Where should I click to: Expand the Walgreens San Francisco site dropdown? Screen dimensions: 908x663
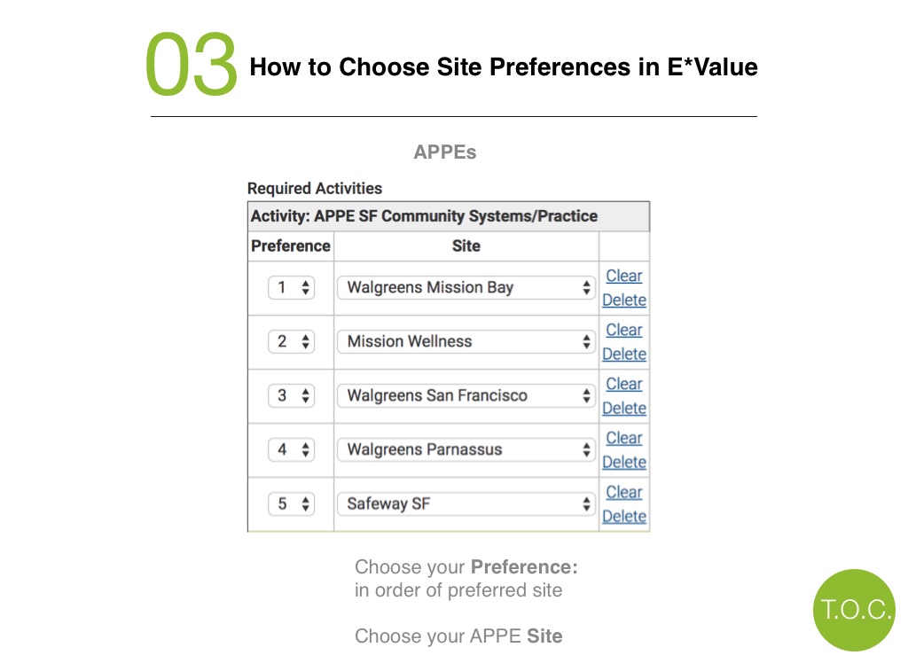466,396
